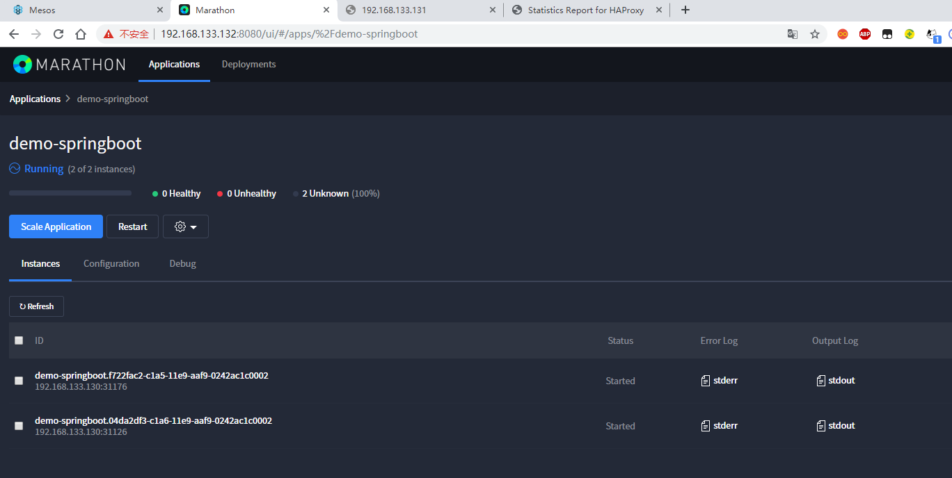The height and width of the screenshot is (478, 952).
Task: Open the Deployments navigation tab
Action: point(248,65)
